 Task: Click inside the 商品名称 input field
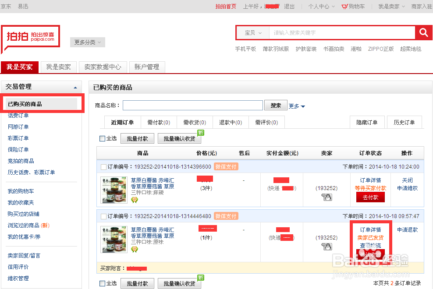click(193, 105)
